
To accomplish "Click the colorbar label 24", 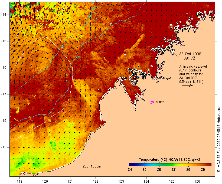I will point(130,170).
